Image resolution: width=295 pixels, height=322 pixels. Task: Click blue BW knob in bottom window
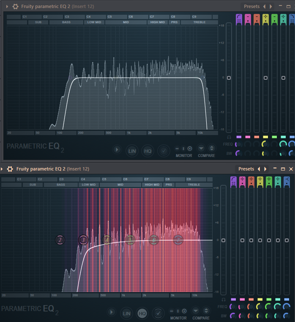point(287,316)
